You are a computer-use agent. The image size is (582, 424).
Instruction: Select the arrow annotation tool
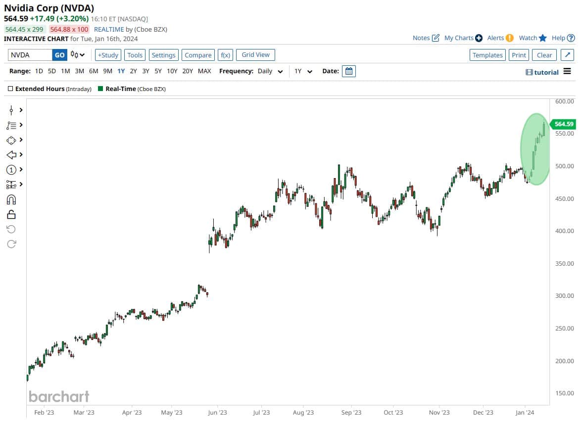(x=12, y=154)
